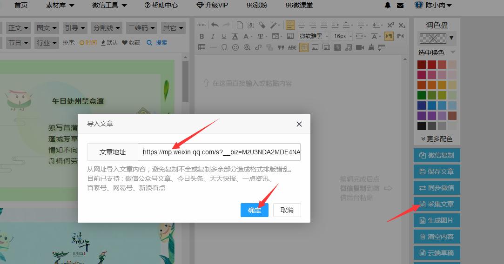The width and height of the screenshot is (504, 264).
Task: Pick the dark green color swatch
Action: tap(421, 95)
